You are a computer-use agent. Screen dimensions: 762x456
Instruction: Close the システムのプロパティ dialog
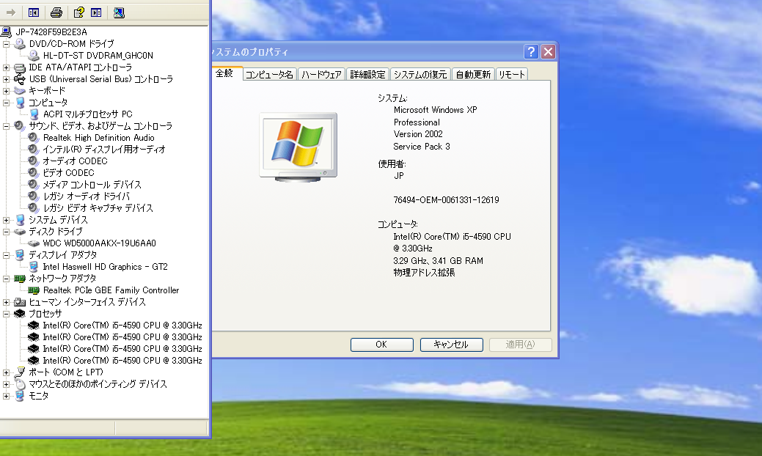pyautogui.click(x=548, y=51)
